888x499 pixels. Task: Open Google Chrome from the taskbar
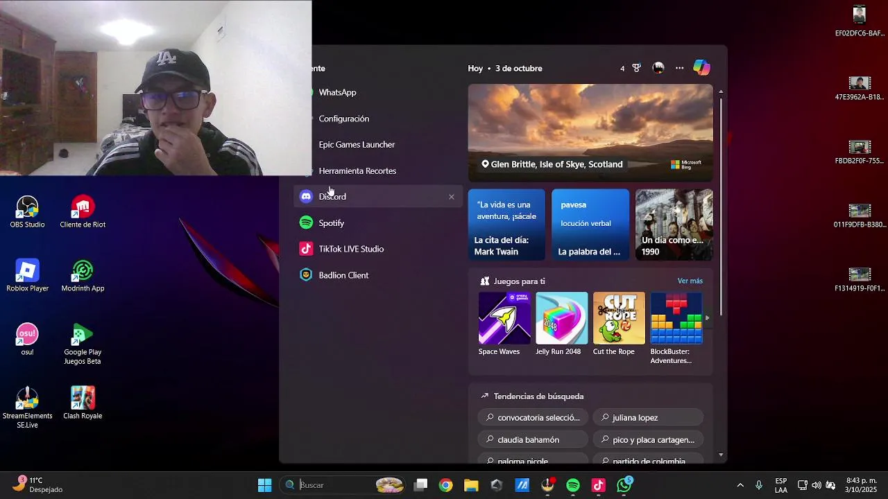446,485
